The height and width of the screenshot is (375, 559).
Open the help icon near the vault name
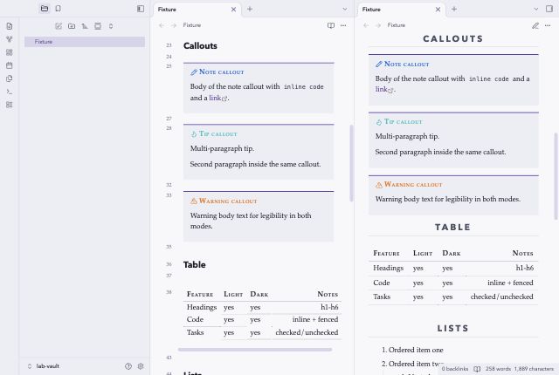tap(128, 366)
